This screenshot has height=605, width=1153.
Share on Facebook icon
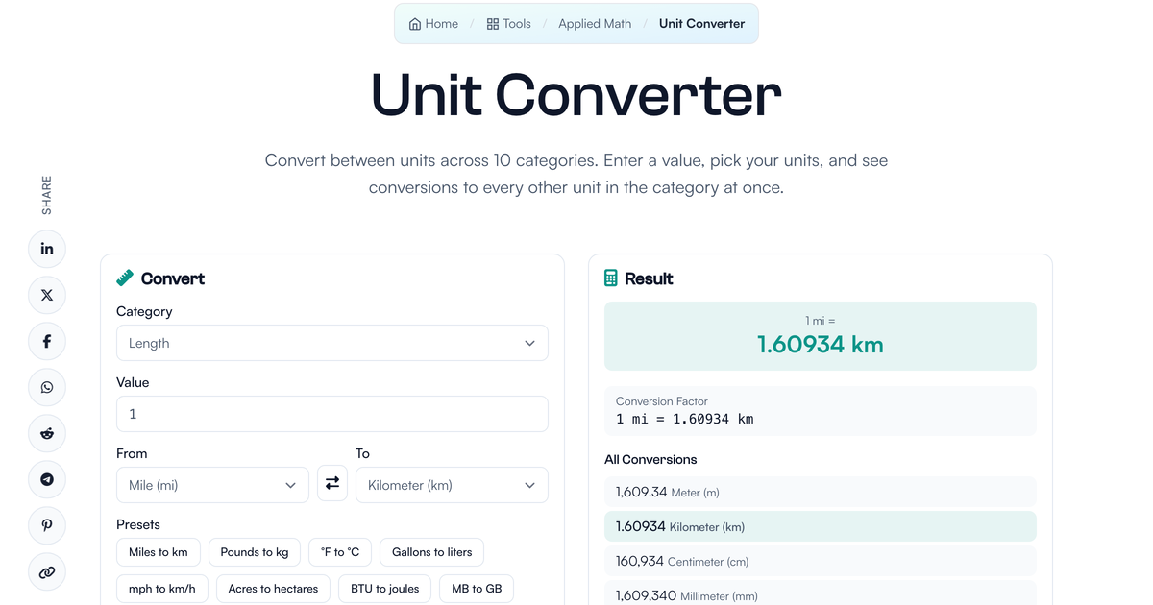tap(47, 341)
